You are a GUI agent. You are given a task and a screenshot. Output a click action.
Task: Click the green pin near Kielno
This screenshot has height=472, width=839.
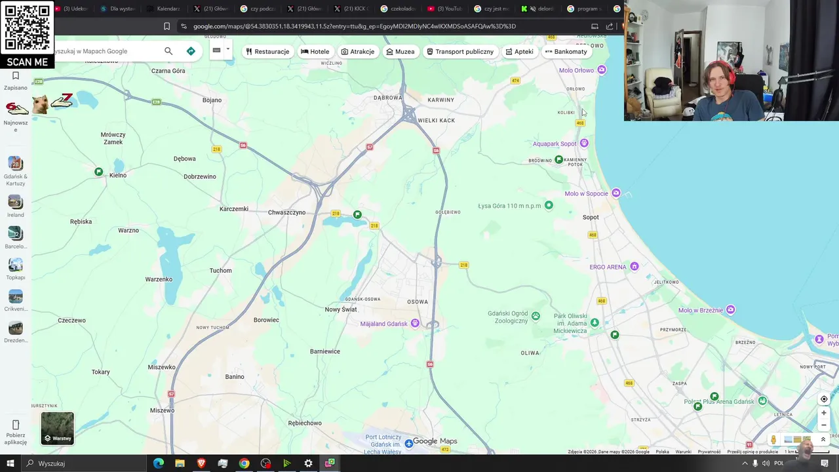[98, 172]
